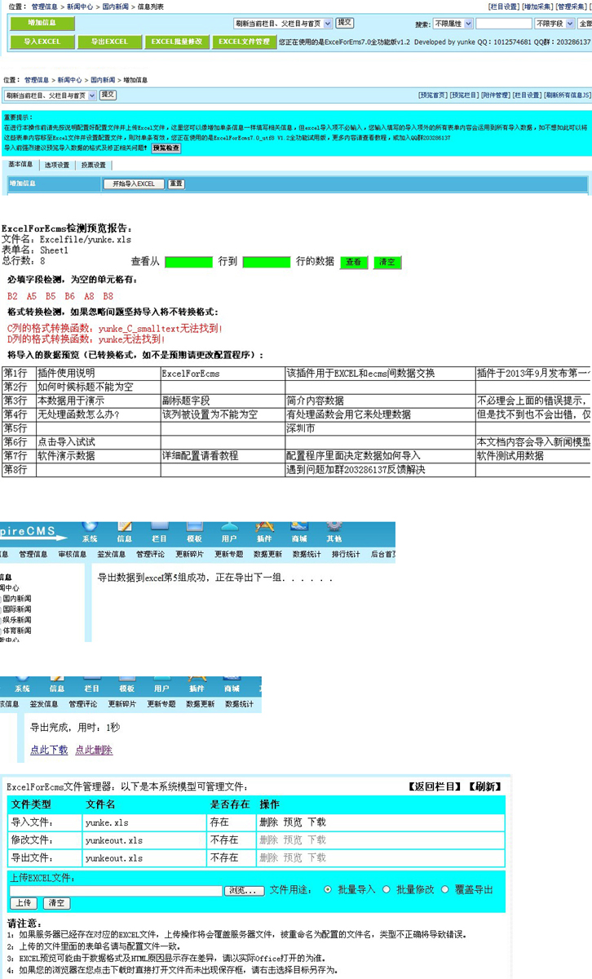Screen dimensions: 592x979
Task: Click 用户 icon in export-complete CMS header
Action: pos(162,684)
